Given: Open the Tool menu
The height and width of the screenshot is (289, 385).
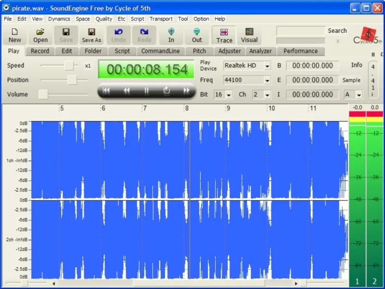Looking at the screenshot, I should (x=183, y=19).
